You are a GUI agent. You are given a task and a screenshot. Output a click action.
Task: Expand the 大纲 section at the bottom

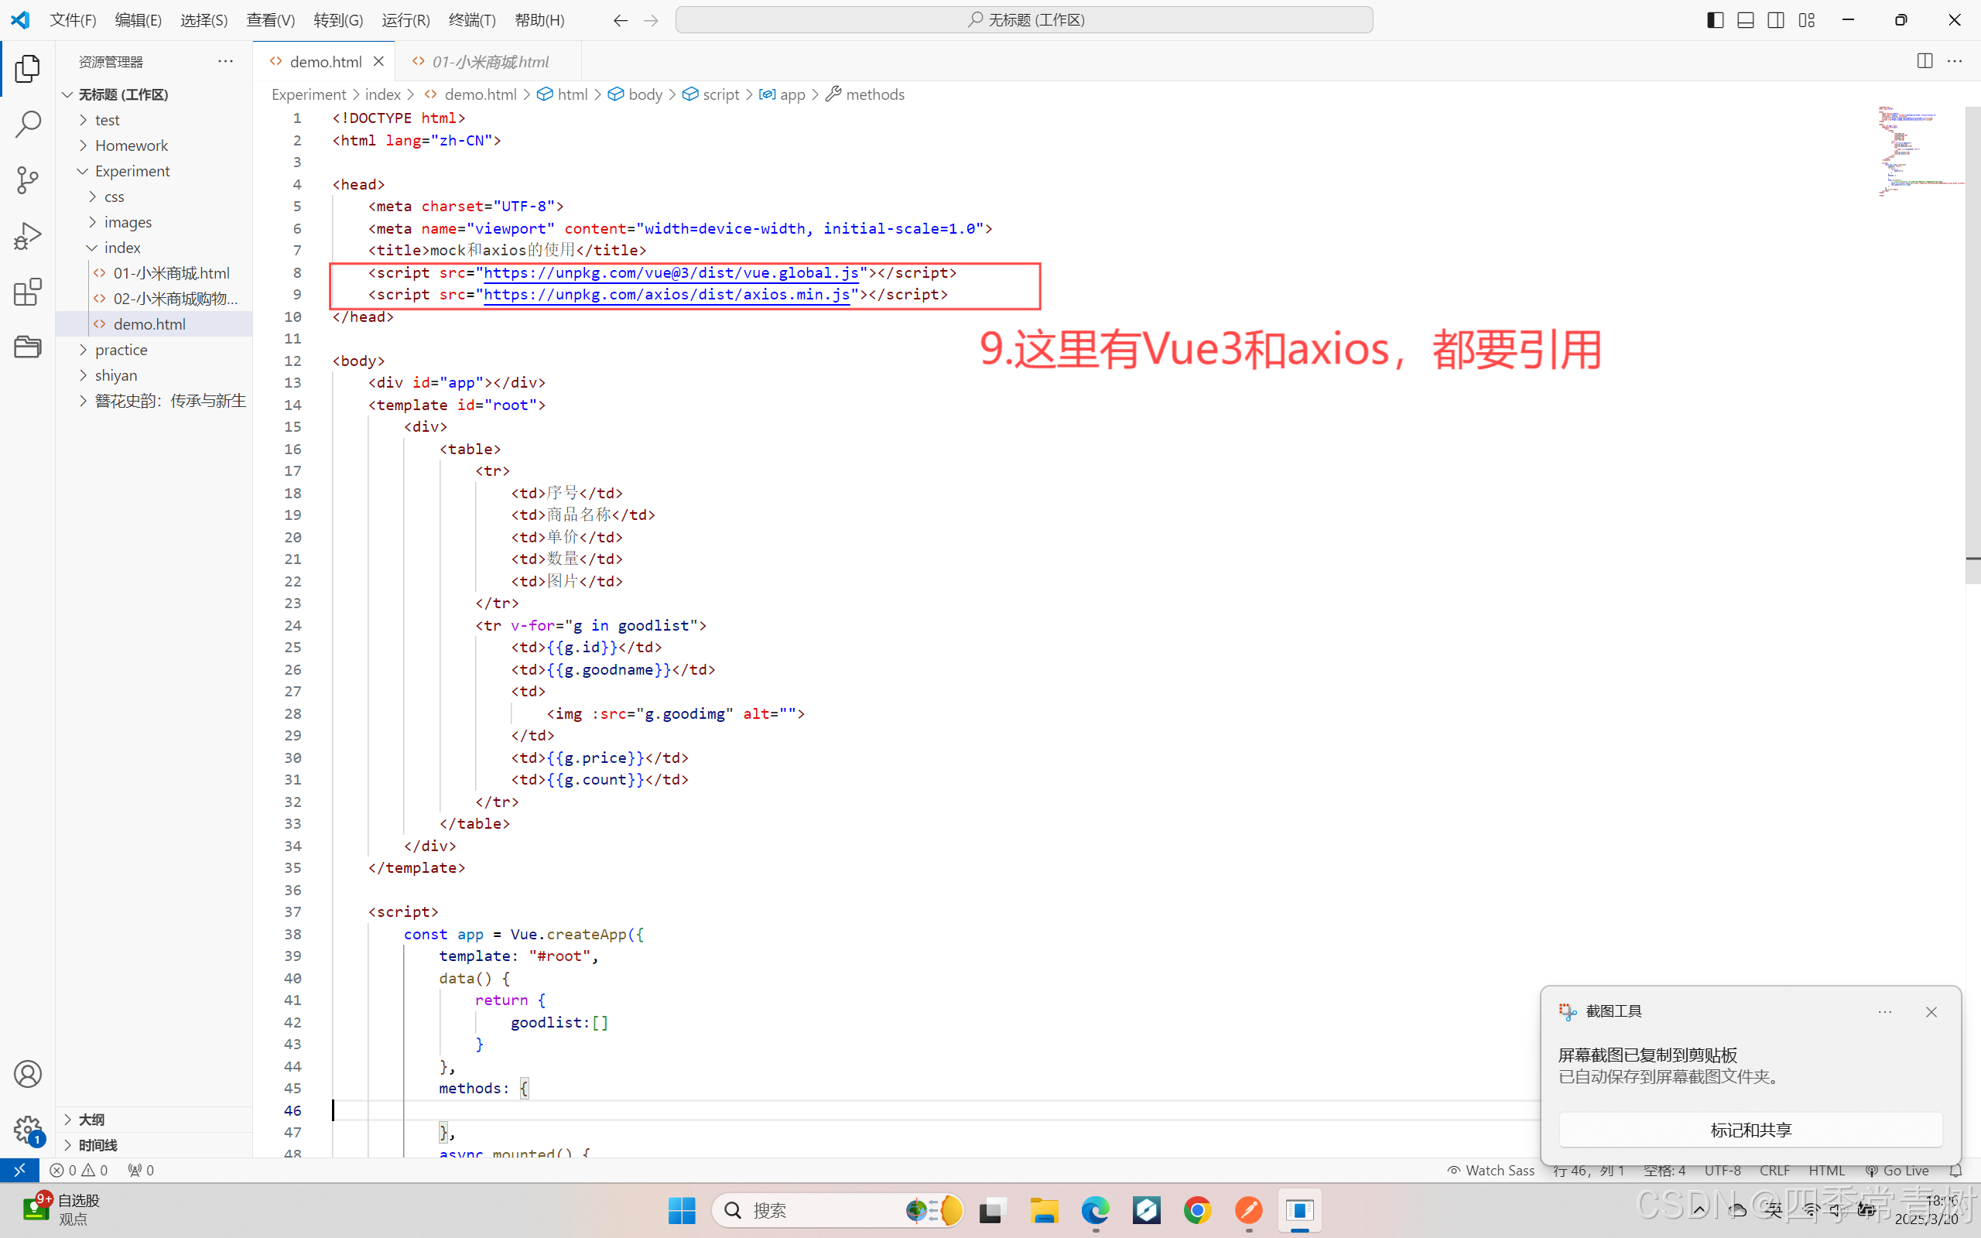pos(90,1119)
